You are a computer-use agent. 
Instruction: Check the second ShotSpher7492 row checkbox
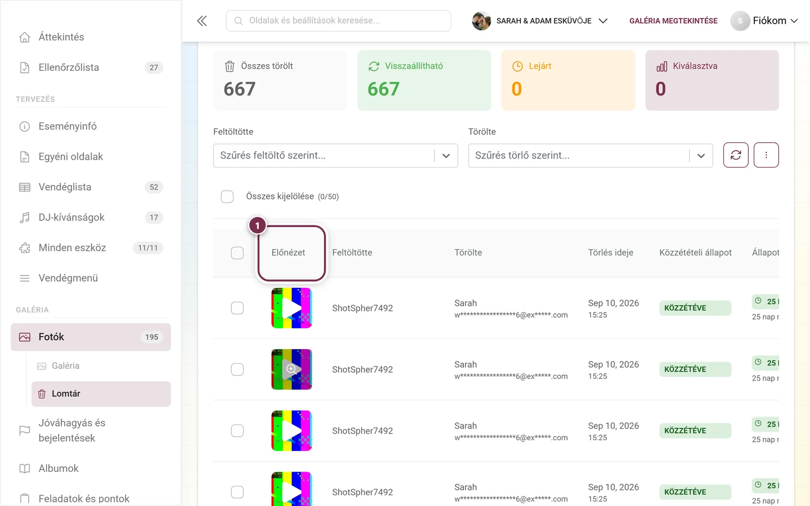(x=237, y=369)
